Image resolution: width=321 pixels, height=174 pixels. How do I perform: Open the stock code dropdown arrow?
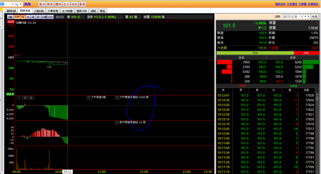coord(12,4)
